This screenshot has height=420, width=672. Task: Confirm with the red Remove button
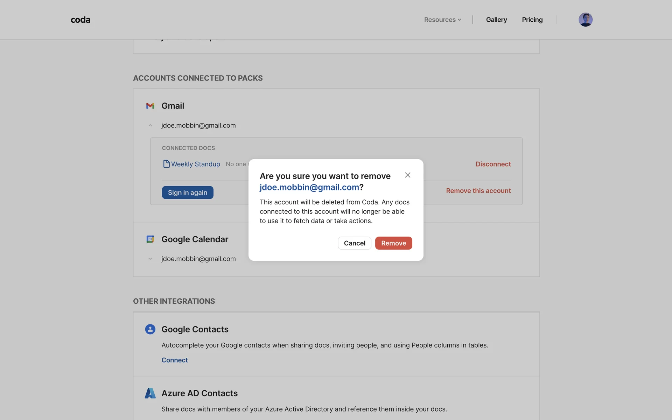[393, 243]
